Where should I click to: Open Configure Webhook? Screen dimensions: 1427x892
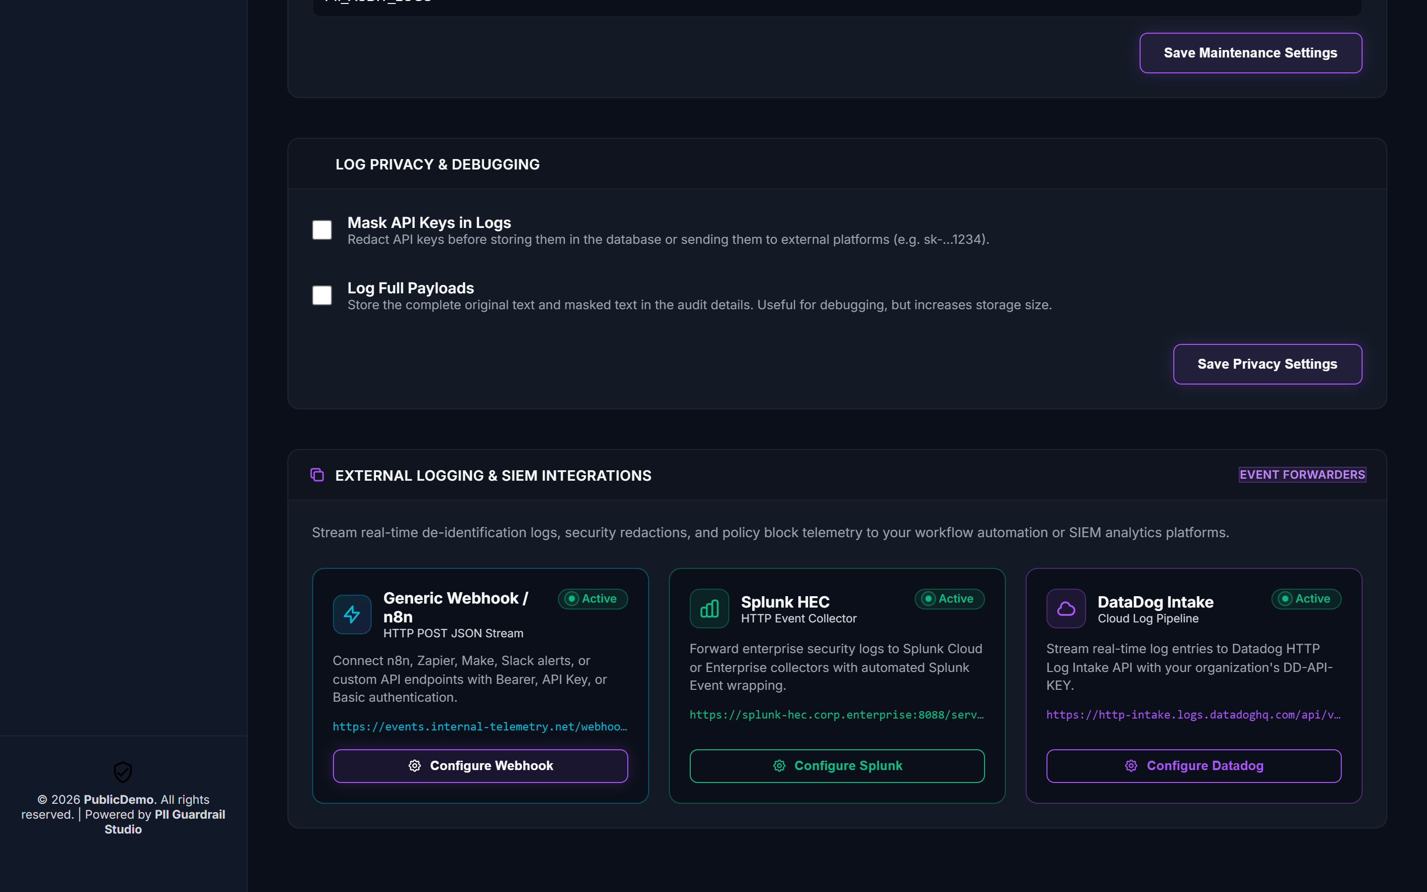click(481, 766)
